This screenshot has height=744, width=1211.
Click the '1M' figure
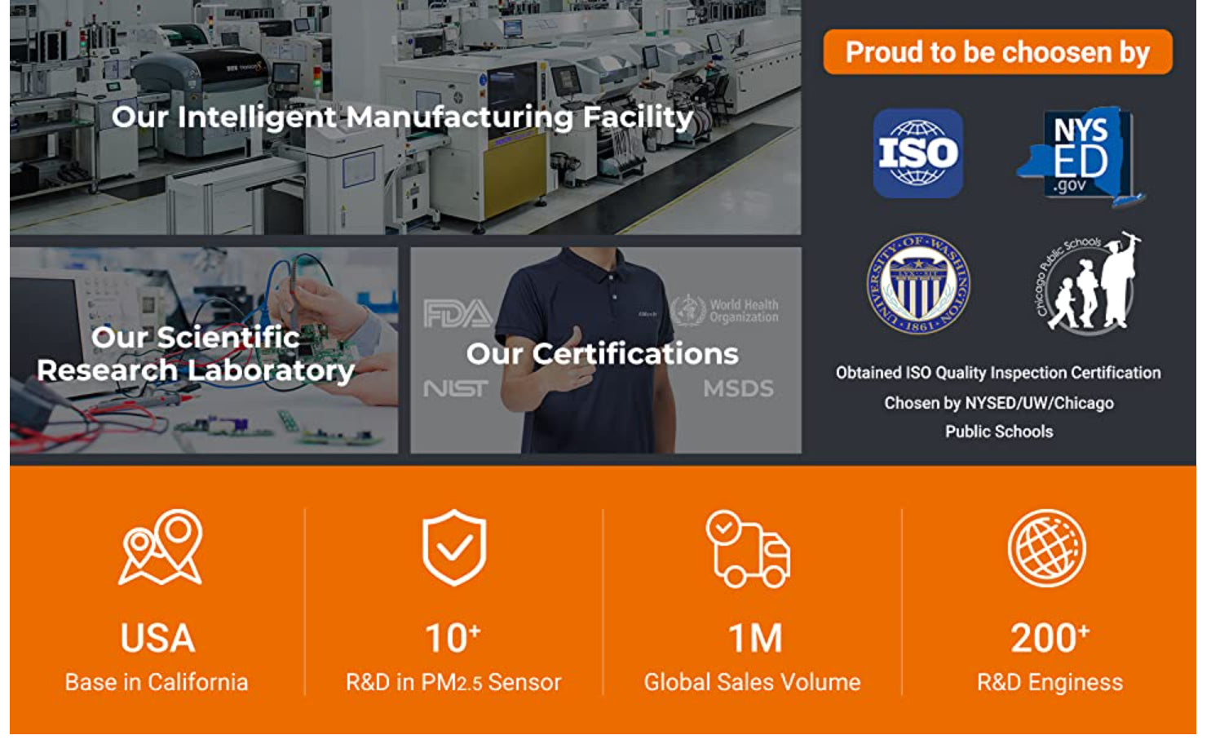pos(754,638)
